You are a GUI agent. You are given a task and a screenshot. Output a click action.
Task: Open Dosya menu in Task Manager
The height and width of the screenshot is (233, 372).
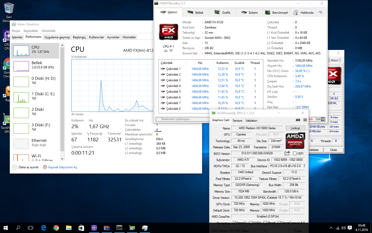16,31
